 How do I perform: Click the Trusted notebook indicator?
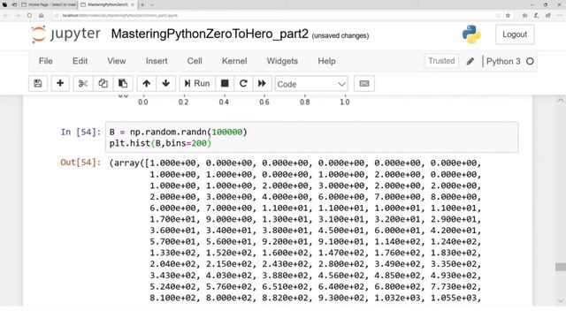pyautogui.click(x=441, y=61)
